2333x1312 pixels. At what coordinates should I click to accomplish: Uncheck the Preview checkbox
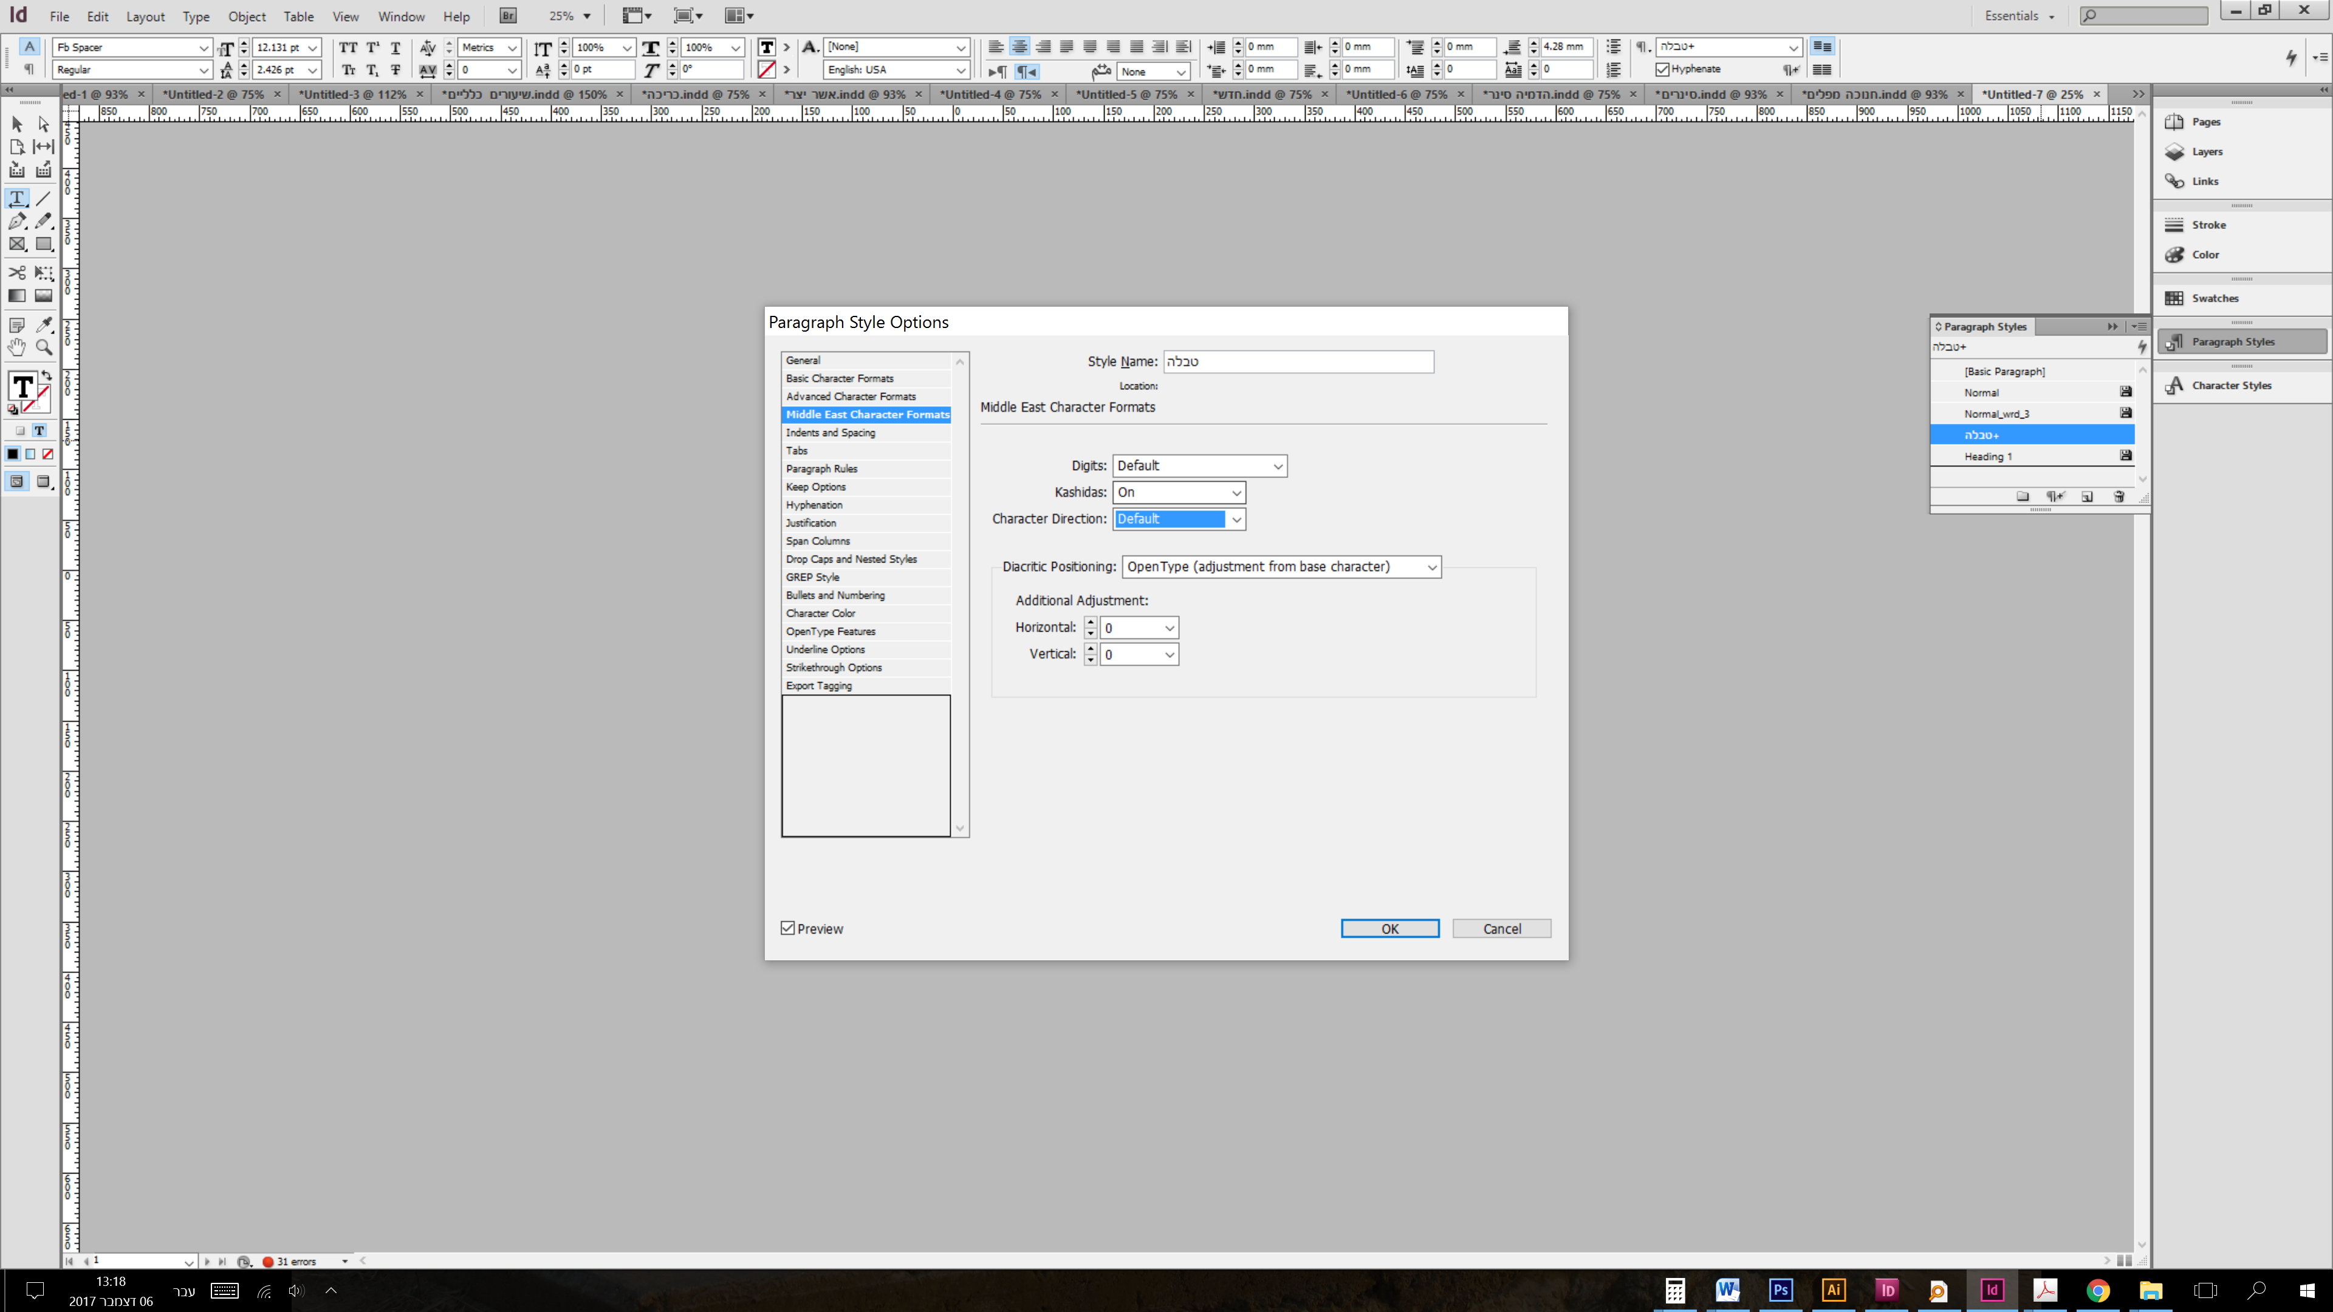[x=788, y=928]
